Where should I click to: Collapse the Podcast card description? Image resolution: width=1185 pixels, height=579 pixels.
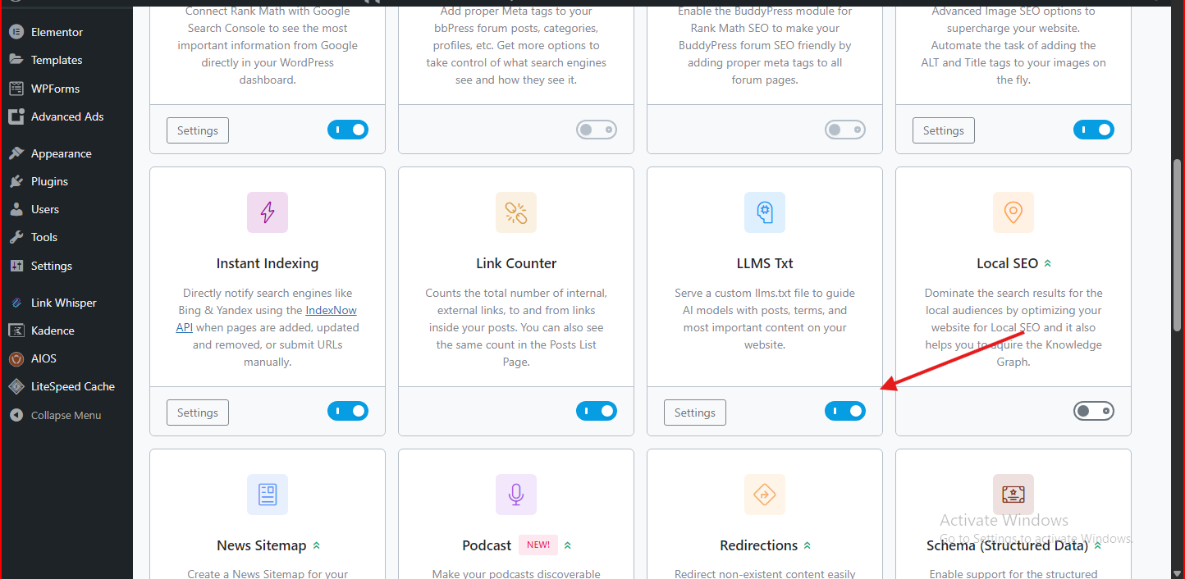pyautogui.click(x=568, y=545)
